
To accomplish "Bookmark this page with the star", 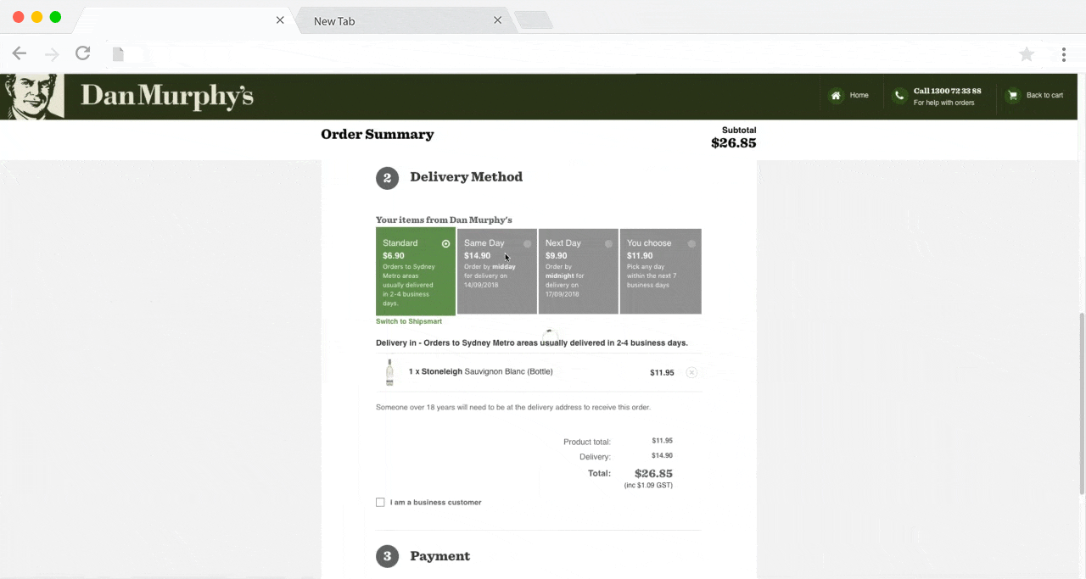I will (x=1027, y=54).
